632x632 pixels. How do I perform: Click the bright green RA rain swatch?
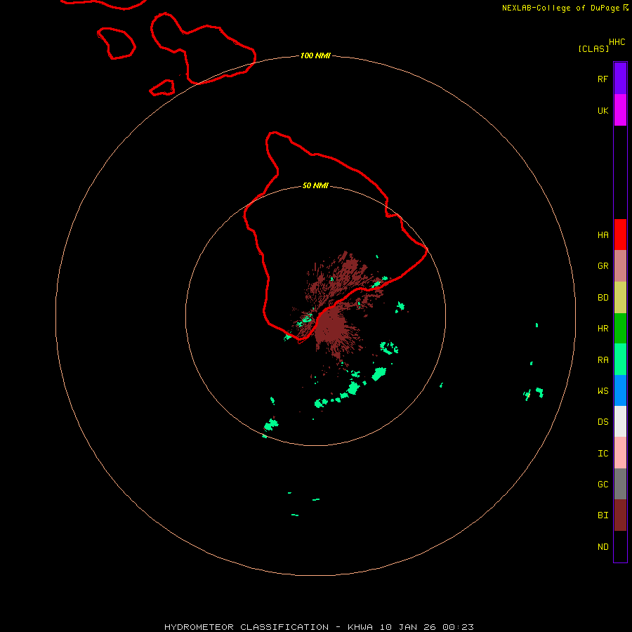click(620, 360)
